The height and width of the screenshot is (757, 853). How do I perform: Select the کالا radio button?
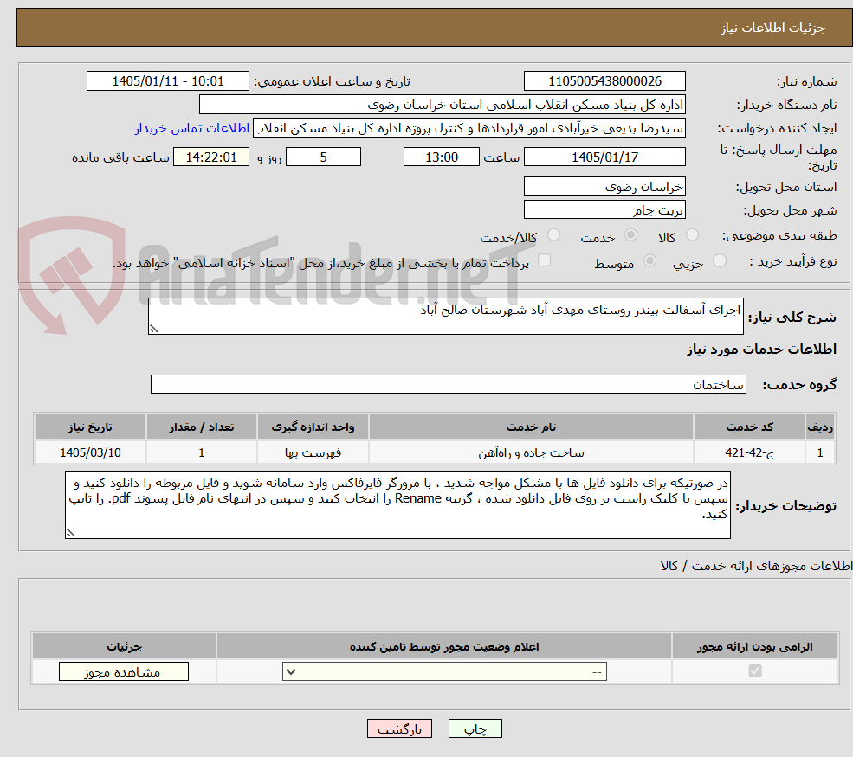[x=692, y=234]
